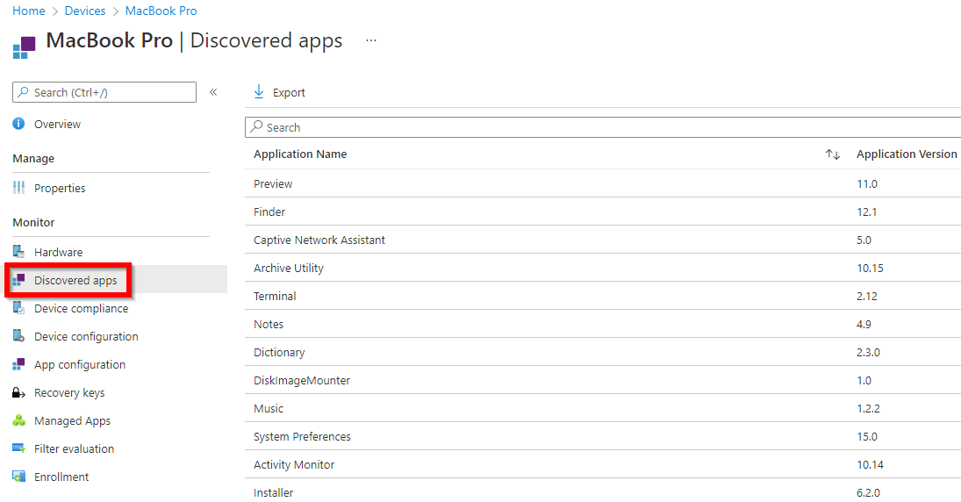The height and width of the screenshot is (502, 961).
Task: Select the DiskImageMounter row
Action: (603, 380)
